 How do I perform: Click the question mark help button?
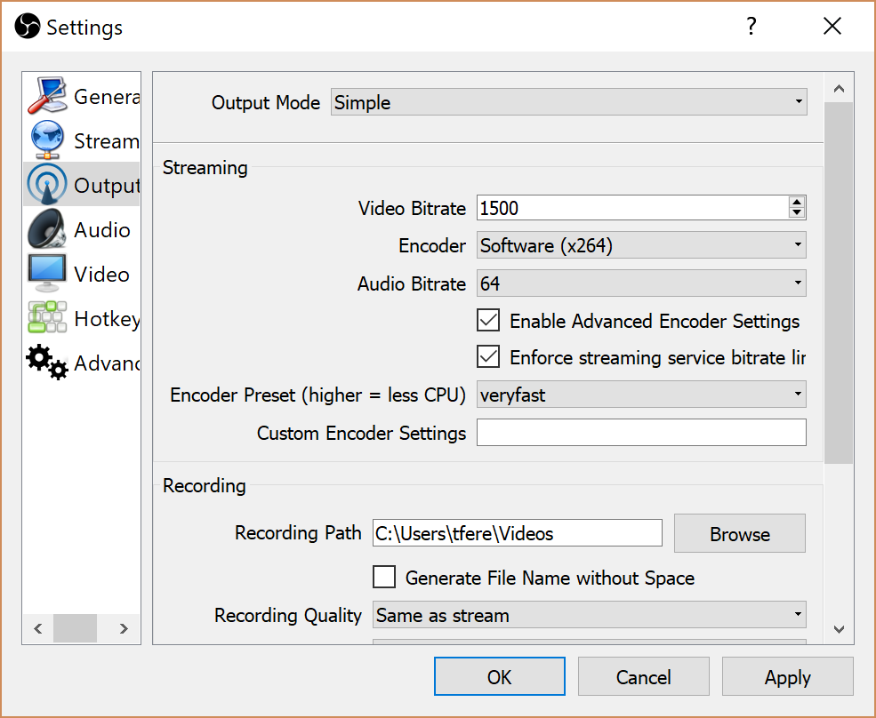coord(751,27)
